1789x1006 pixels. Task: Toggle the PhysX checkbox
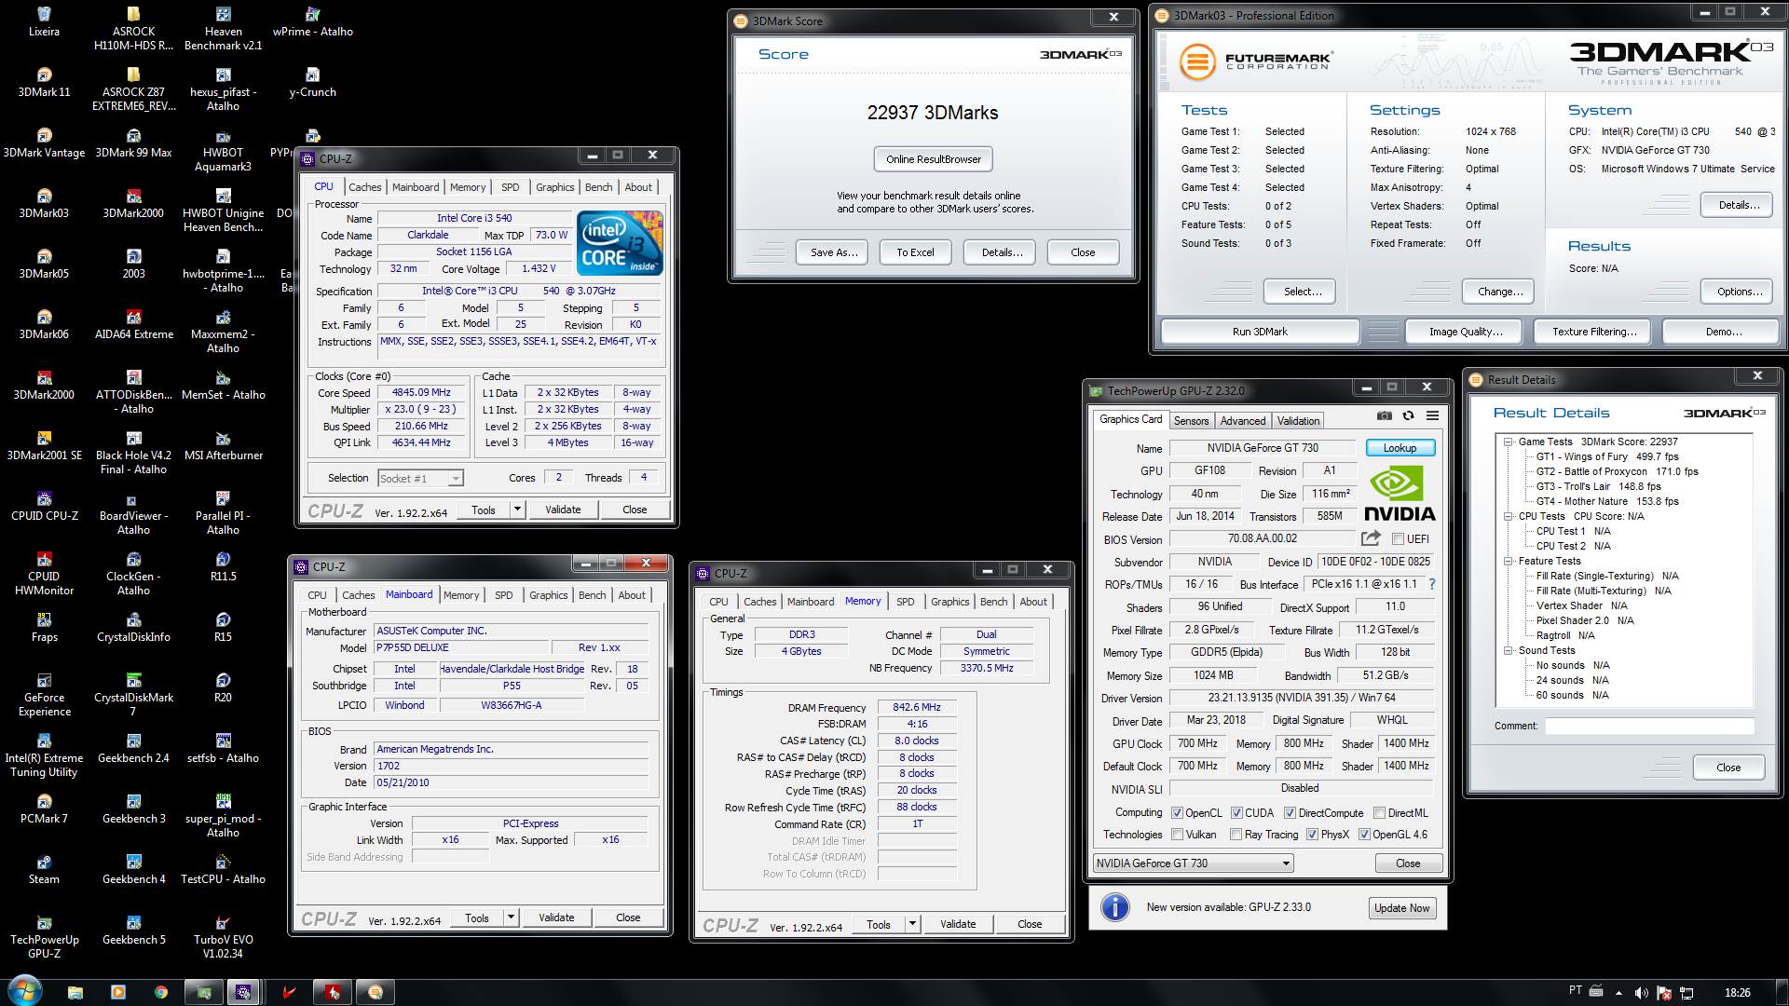point(1312,835)
